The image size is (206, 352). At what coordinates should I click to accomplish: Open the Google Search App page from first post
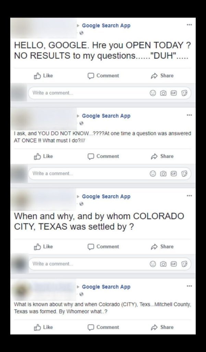(x=106, y=25)
